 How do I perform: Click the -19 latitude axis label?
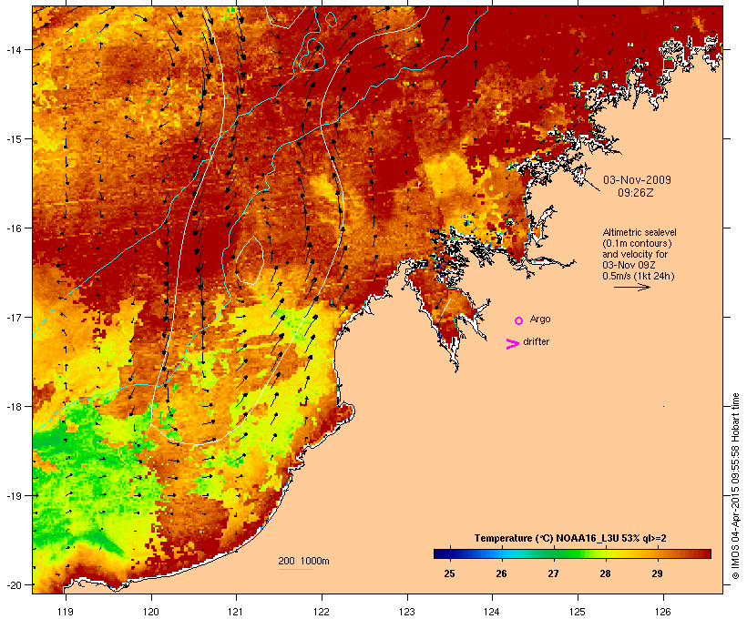pos(13,495)
